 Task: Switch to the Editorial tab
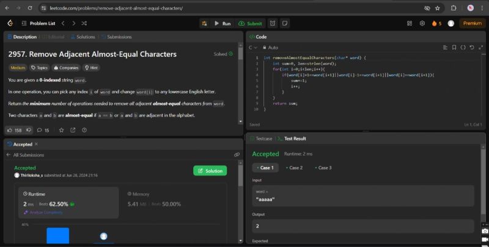pyautogui.click(x=53, y=37)
